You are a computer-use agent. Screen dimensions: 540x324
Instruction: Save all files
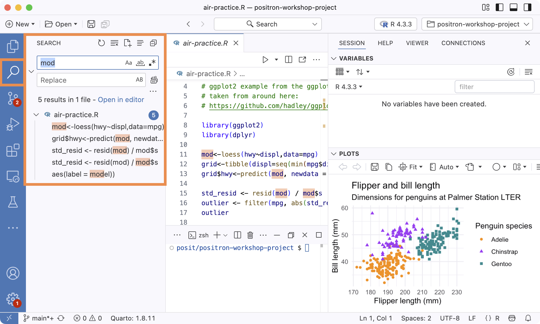[105, 24]
